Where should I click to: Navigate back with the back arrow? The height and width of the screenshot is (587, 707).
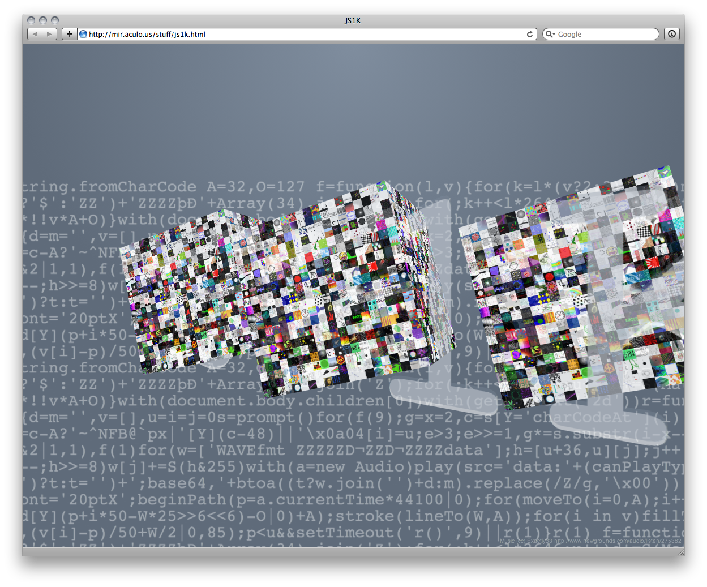pyautogui.click(x=35, y=33)
